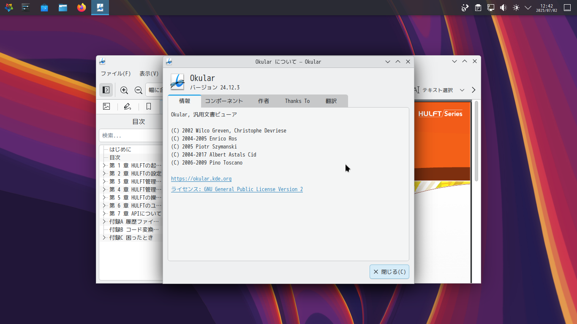This screenshot has width=577, height=324.
Task: Maximize the Okular について dialog
Action: (398, 62)
